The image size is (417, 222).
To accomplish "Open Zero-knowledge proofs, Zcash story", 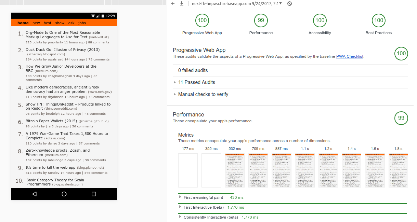I will click(57, 152).
